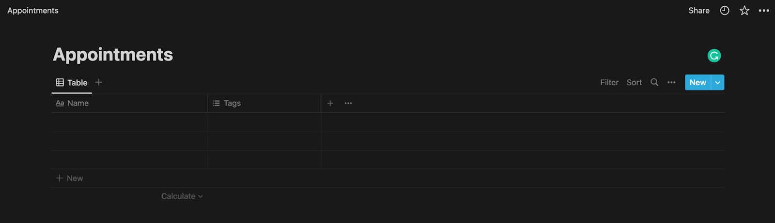Open the view options three-dot menu

671,82
